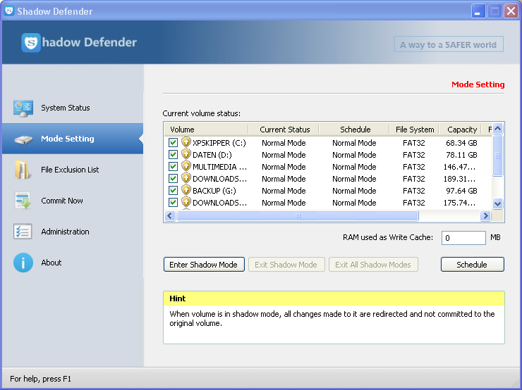
Task: Sort by the File System column header
Action: pyautogui.click(x=415, y=130)
